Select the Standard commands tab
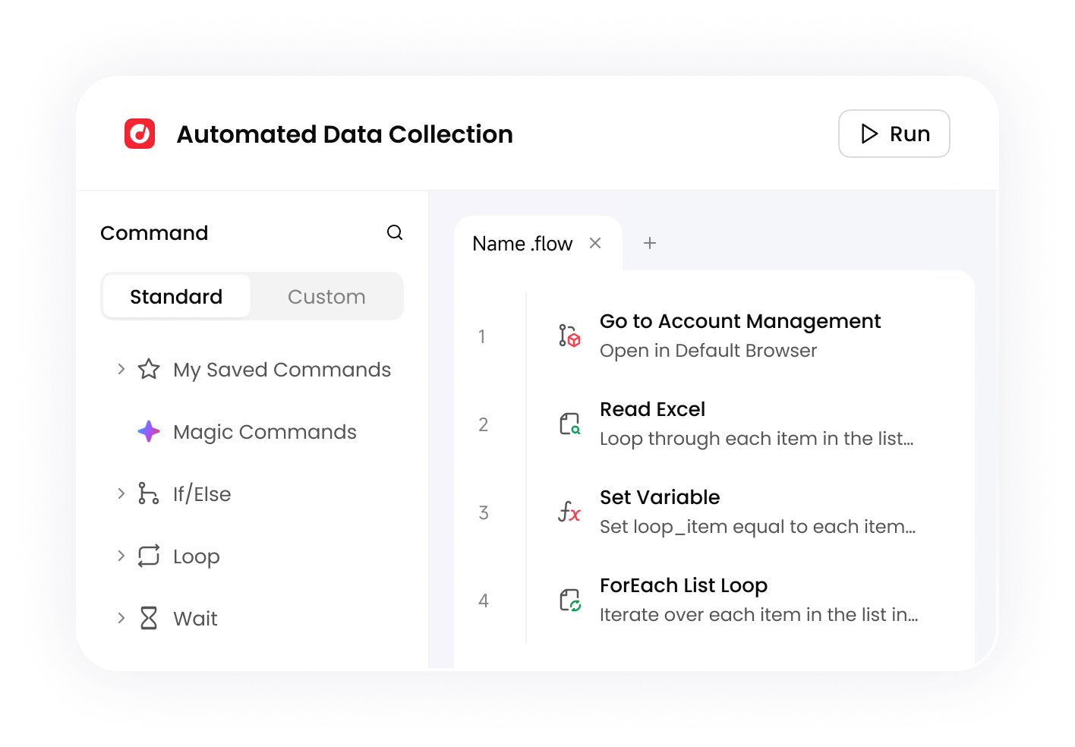 point(175,296)
